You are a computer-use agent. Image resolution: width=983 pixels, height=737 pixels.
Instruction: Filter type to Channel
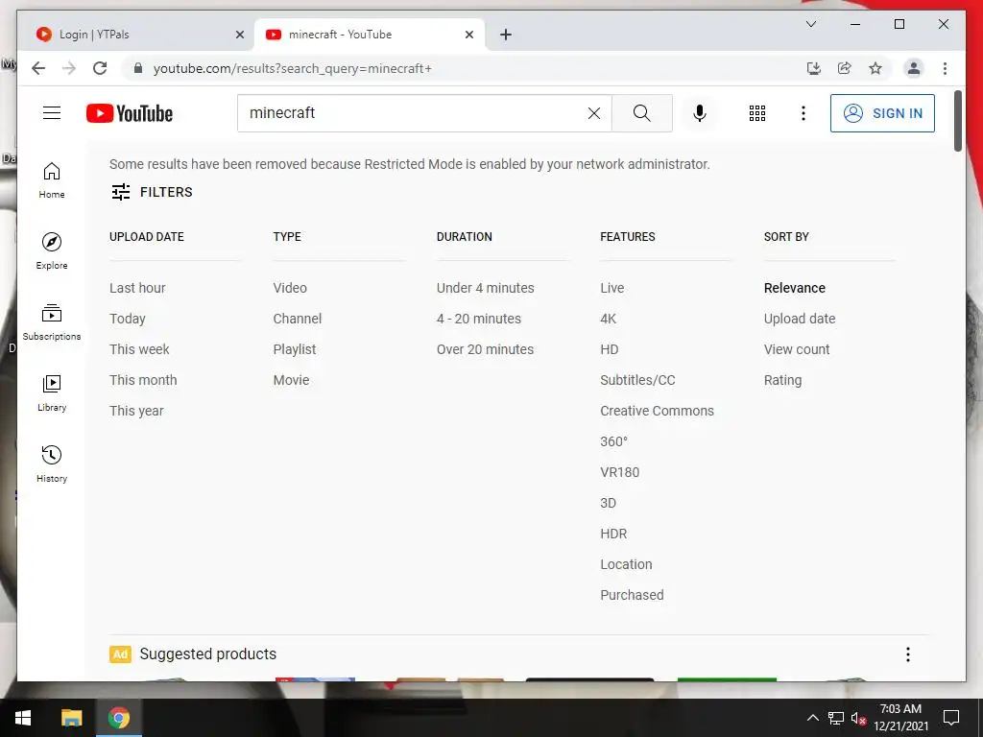(x=298, y=319)
